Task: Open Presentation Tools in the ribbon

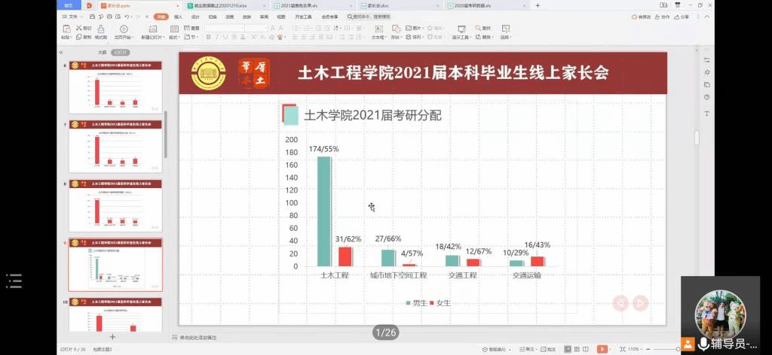Action: (x=461, y=30)
